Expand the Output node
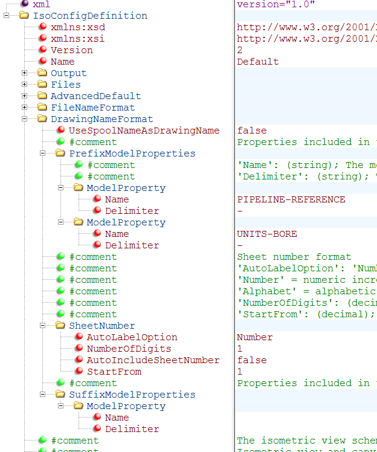Image resolution: width=377 pixels, height=452 pixels. tap(25, 73)
